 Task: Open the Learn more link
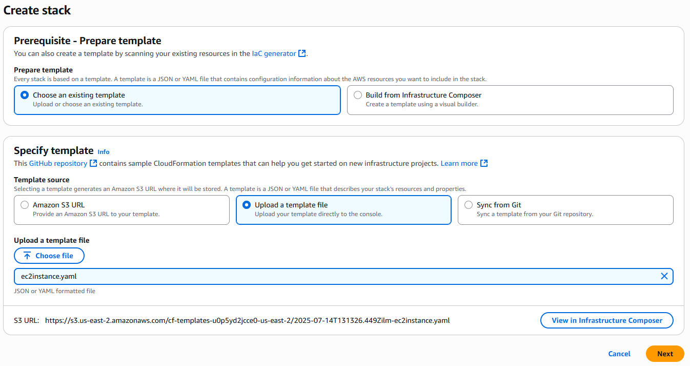click(x=459, y=163)
